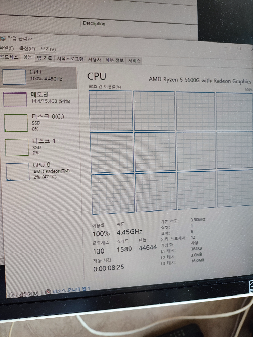The width and height of the screenshot is (253, 337).
Task: Click the 60초 간 이용률(%) graph label
Action: pos(105,87)
